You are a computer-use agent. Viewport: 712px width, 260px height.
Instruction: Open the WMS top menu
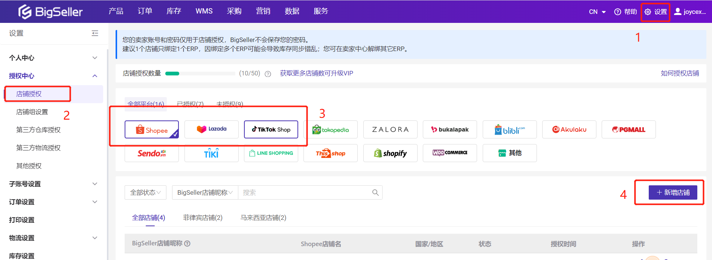[x=204, y=11]
